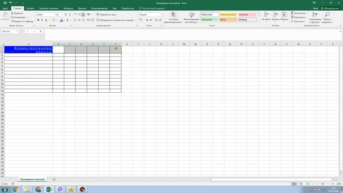Viewport: 343px width, 193px height.
Task: Apply accounting number format
Action: tap(141, 20)
